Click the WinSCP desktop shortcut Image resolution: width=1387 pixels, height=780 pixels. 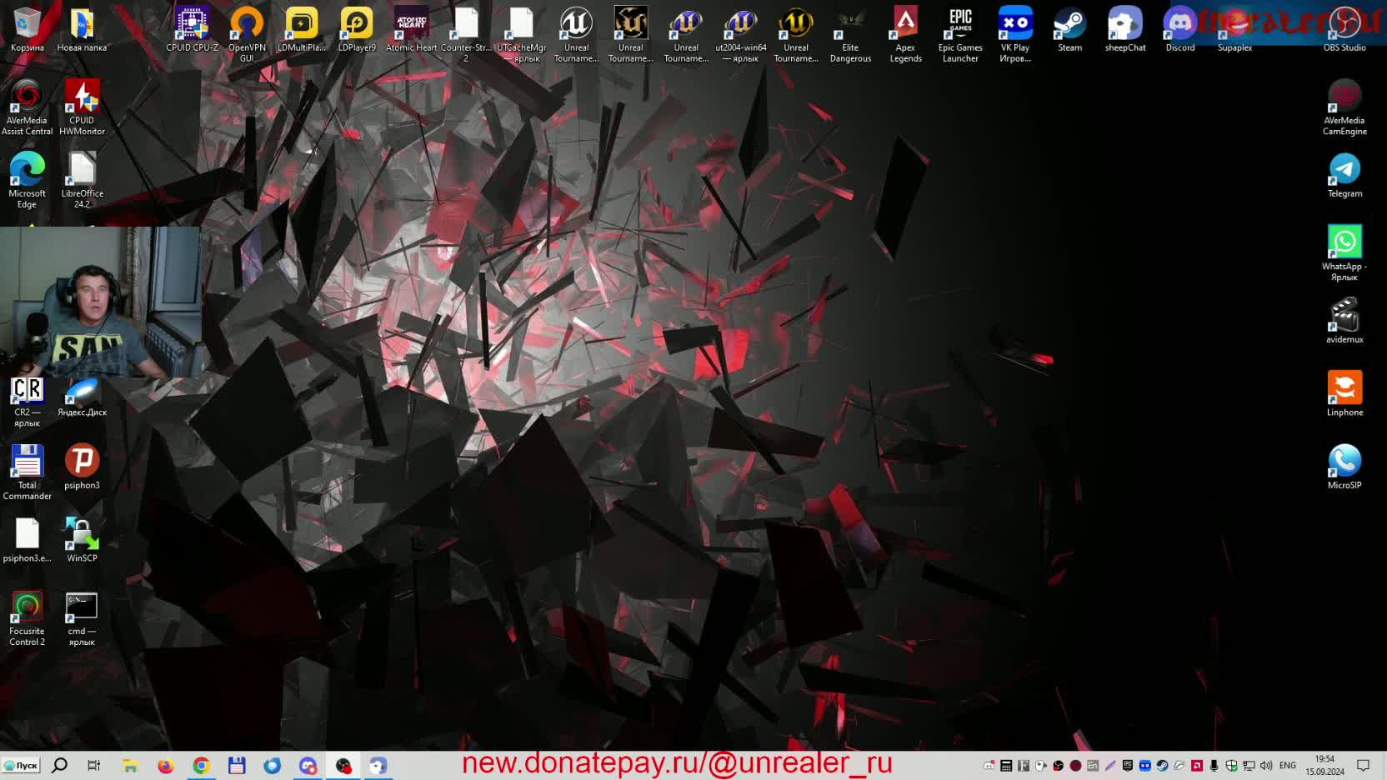click(x=82, y=540)
